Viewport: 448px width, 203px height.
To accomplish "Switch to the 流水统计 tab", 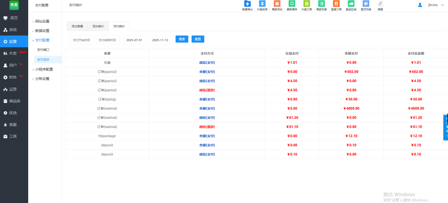I will tap(98, 26).
